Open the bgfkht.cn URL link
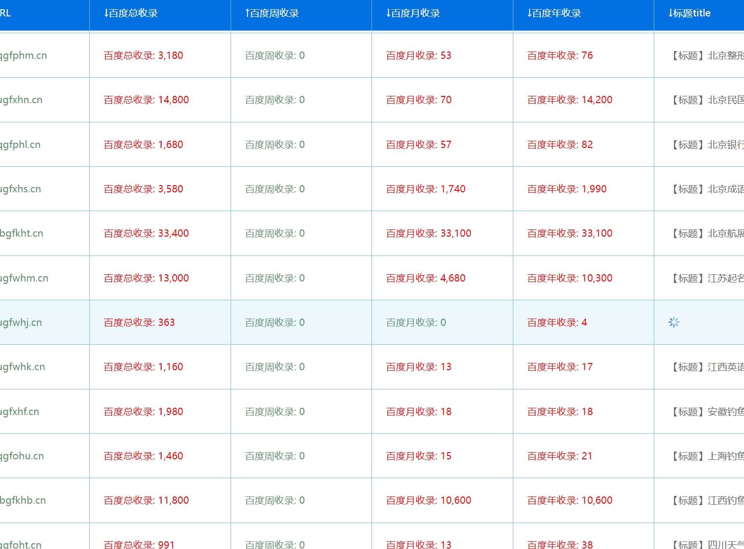This screenshot has height=549, width=744. tap(22, 234)
